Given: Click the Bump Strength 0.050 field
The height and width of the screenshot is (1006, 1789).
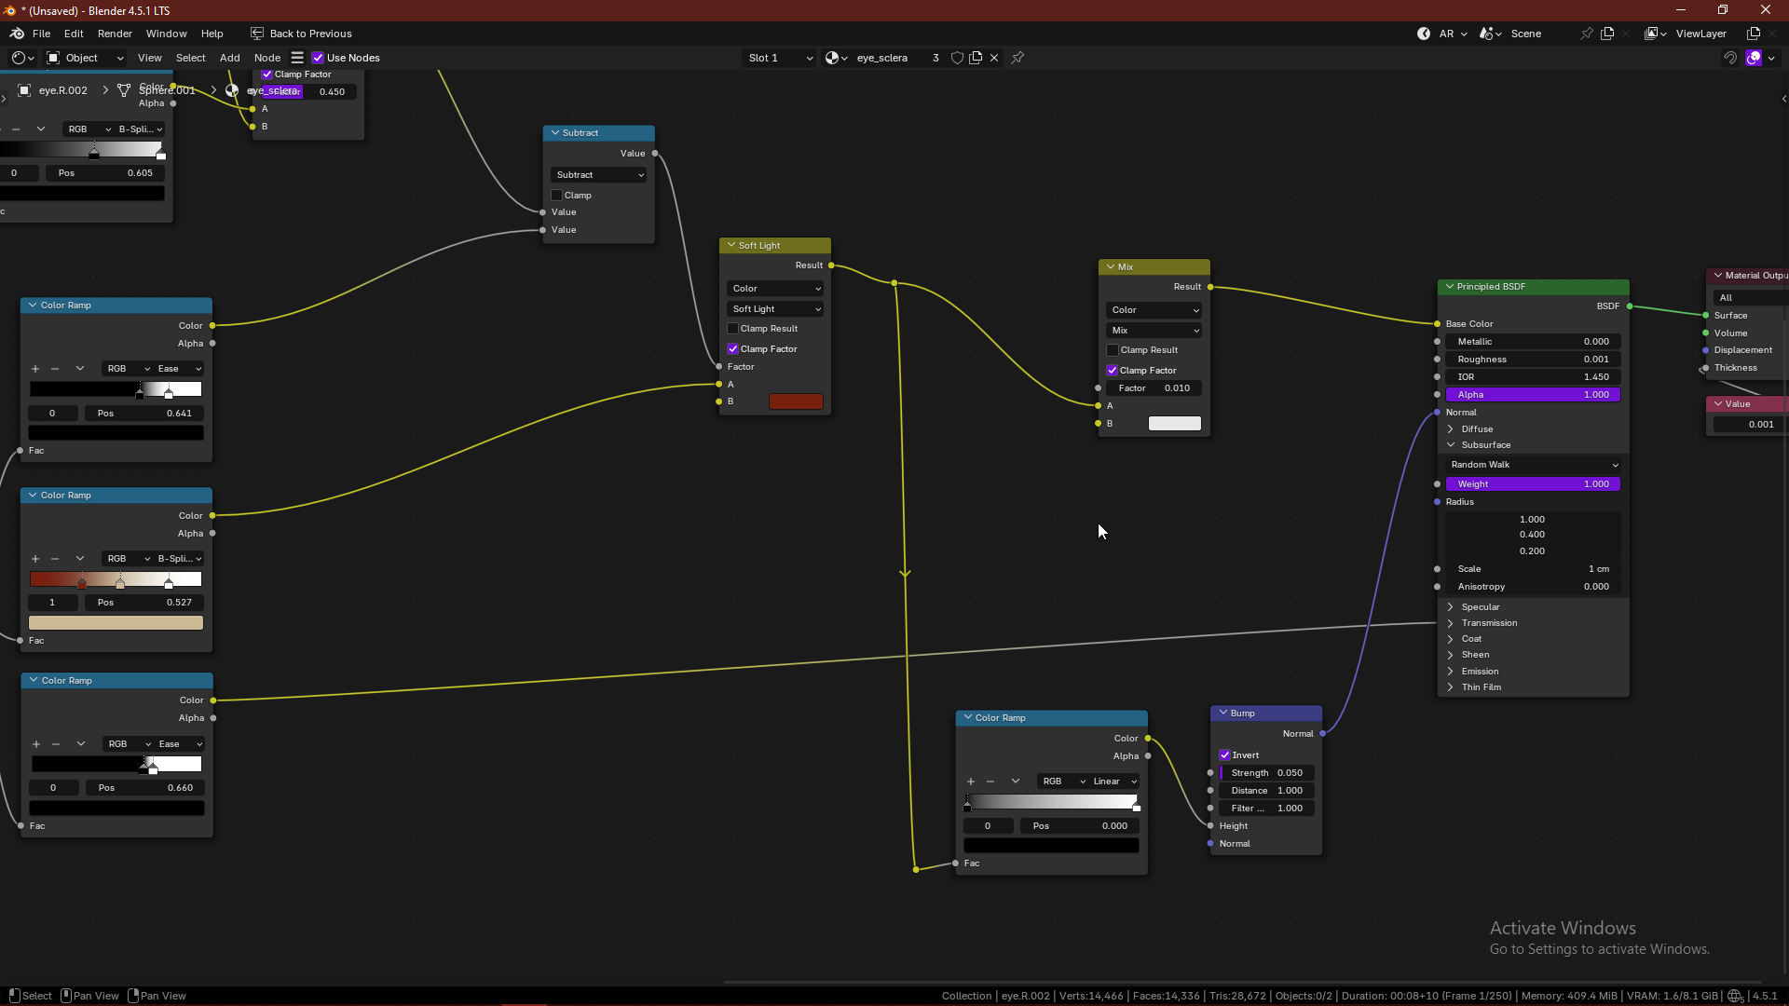Looking at the screenshot, I should [x=1266, y=773].
